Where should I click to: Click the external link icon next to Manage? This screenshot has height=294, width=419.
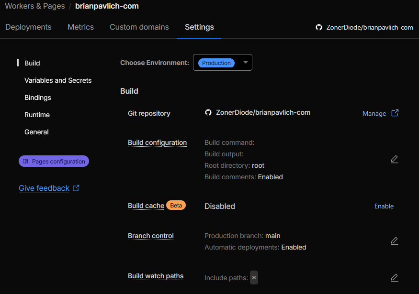point(394,113)
